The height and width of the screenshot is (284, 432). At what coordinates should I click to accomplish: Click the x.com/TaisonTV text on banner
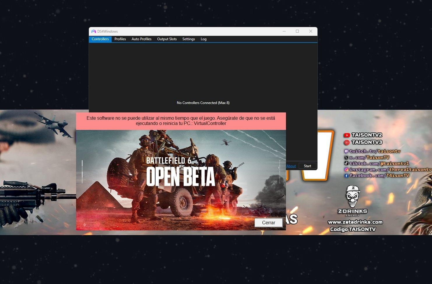click(x=369, y=158)
